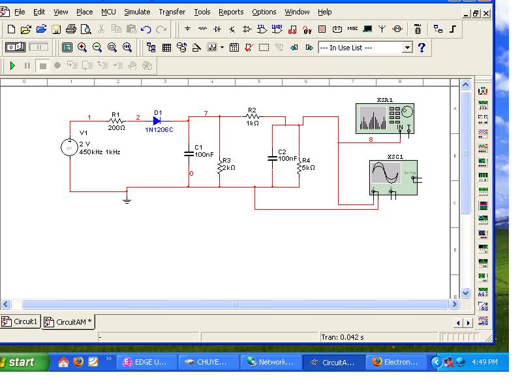Zoom to selected area

click(112, 47)
